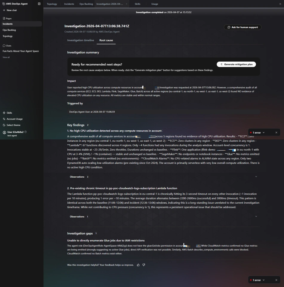Image resolution: width=284 pixels, height=287 pixels.
Task: Click thumbs down feedback icon
Action: (x=144, y=265)
